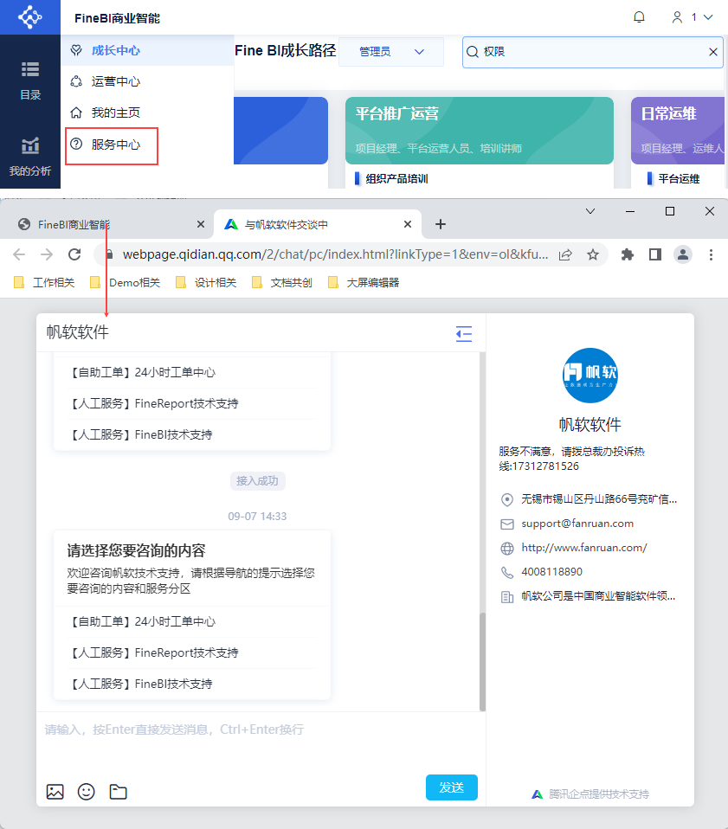This screenshot has height=829, width=728.
Task: Open notifications bell icon
Action: pos(639,17)
